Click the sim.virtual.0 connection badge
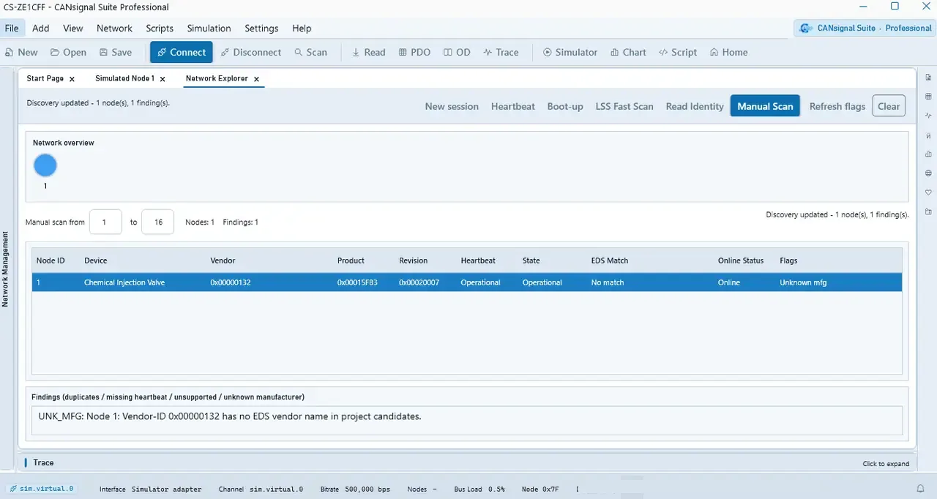 tap(42, 489)
